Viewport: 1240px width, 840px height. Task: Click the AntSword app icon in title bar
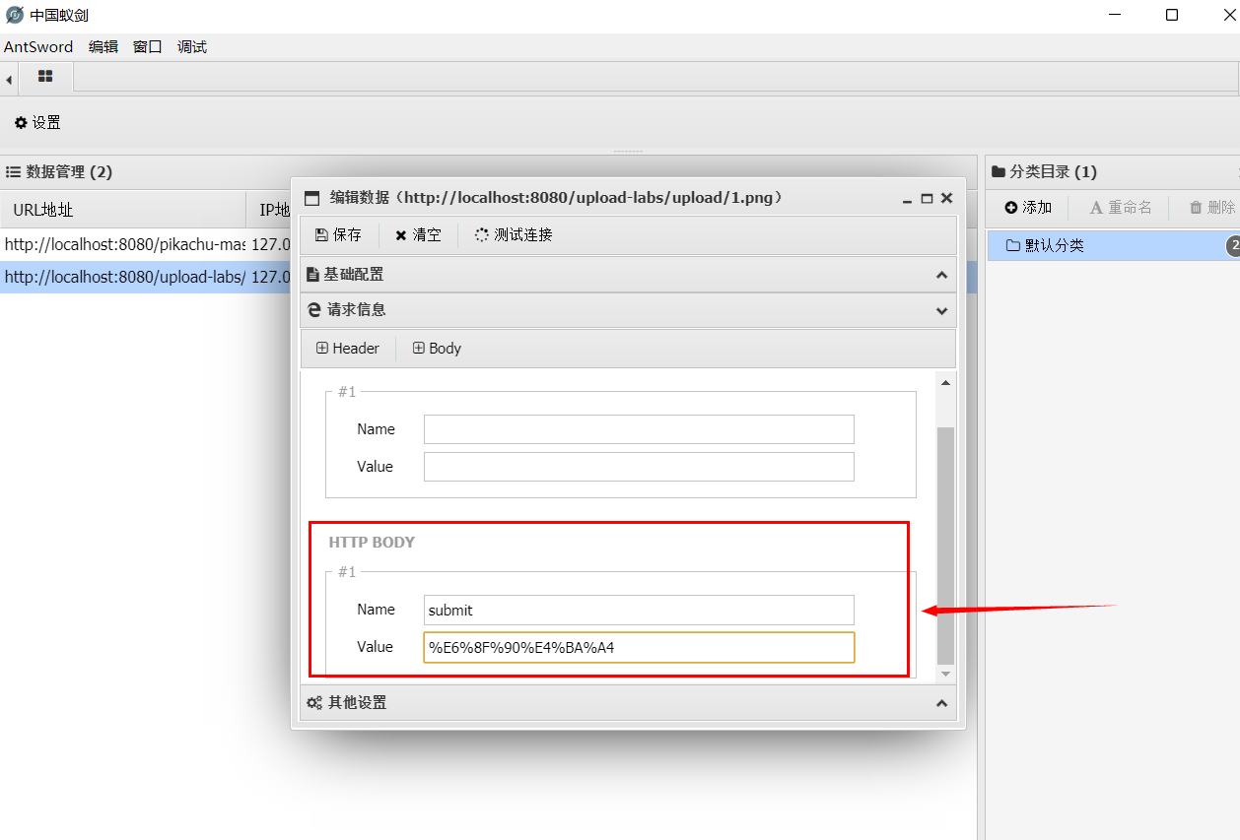coord(15,16)
